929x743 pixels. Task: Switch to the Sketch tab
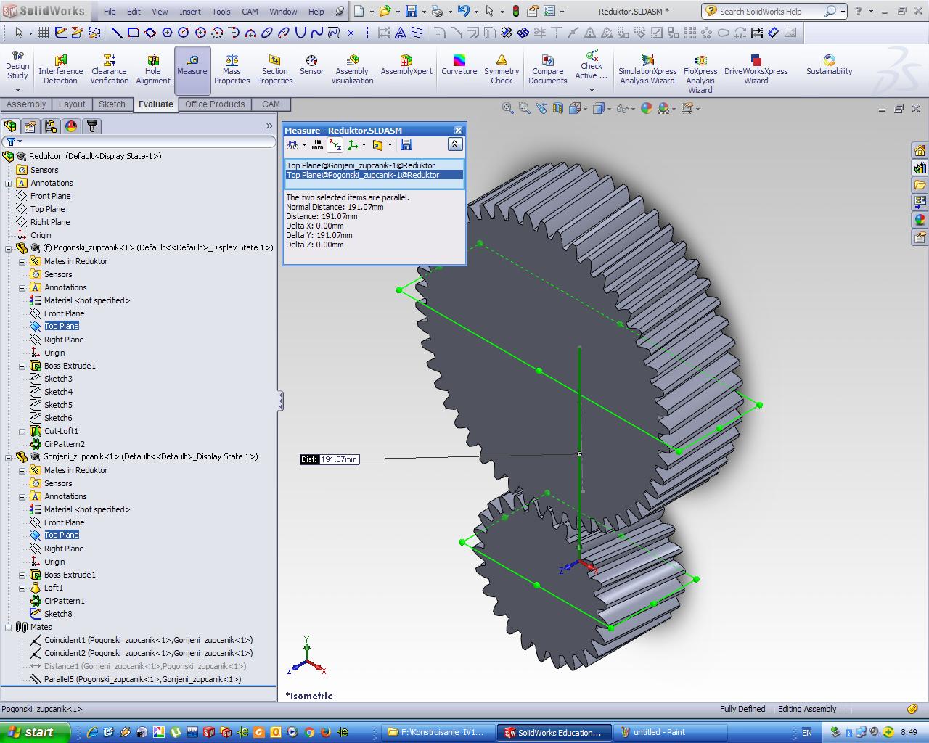click(x=112, y=104)
